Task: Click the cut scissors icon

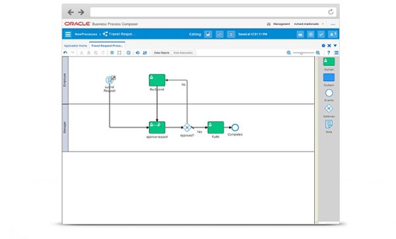Action: pos(81,53)
